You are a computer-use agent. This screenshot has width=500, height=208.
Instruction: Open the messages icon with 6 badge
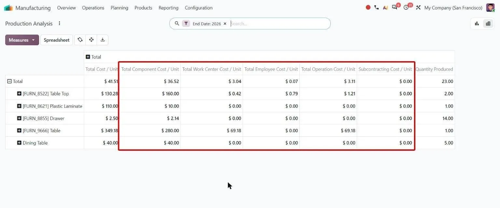coord(395,7)
